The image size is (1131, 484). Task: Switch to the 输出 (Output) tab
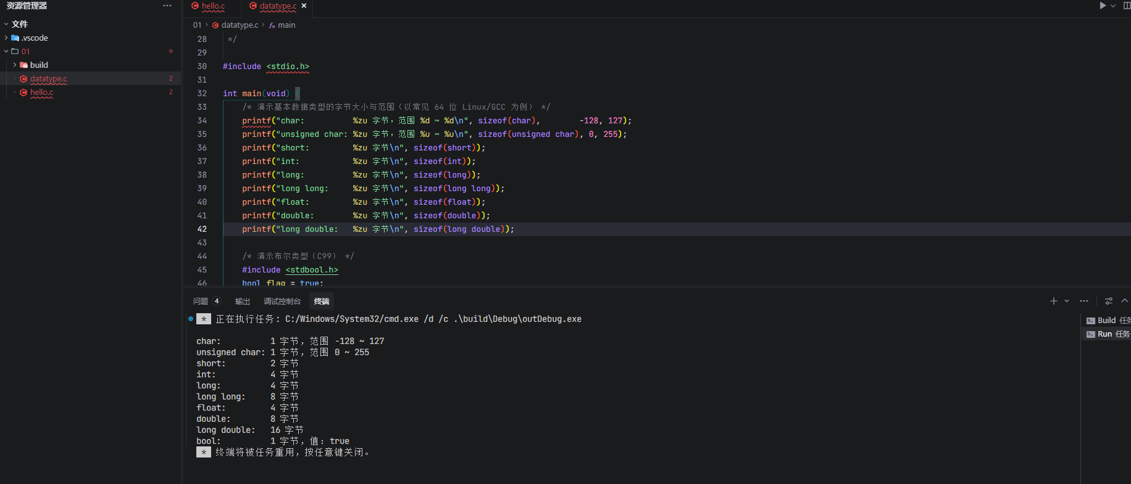pyautogui.click(x=243, y=301)
